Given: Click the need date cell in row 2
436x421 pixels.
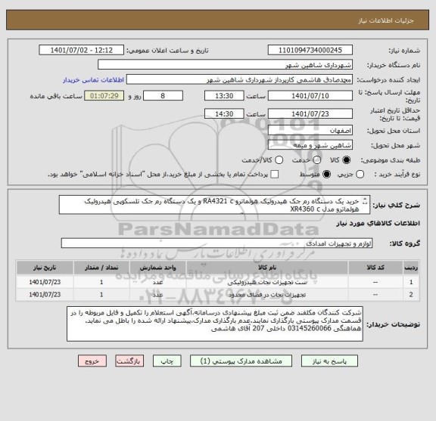Looking at the screenshot, I should click(45, 294).
